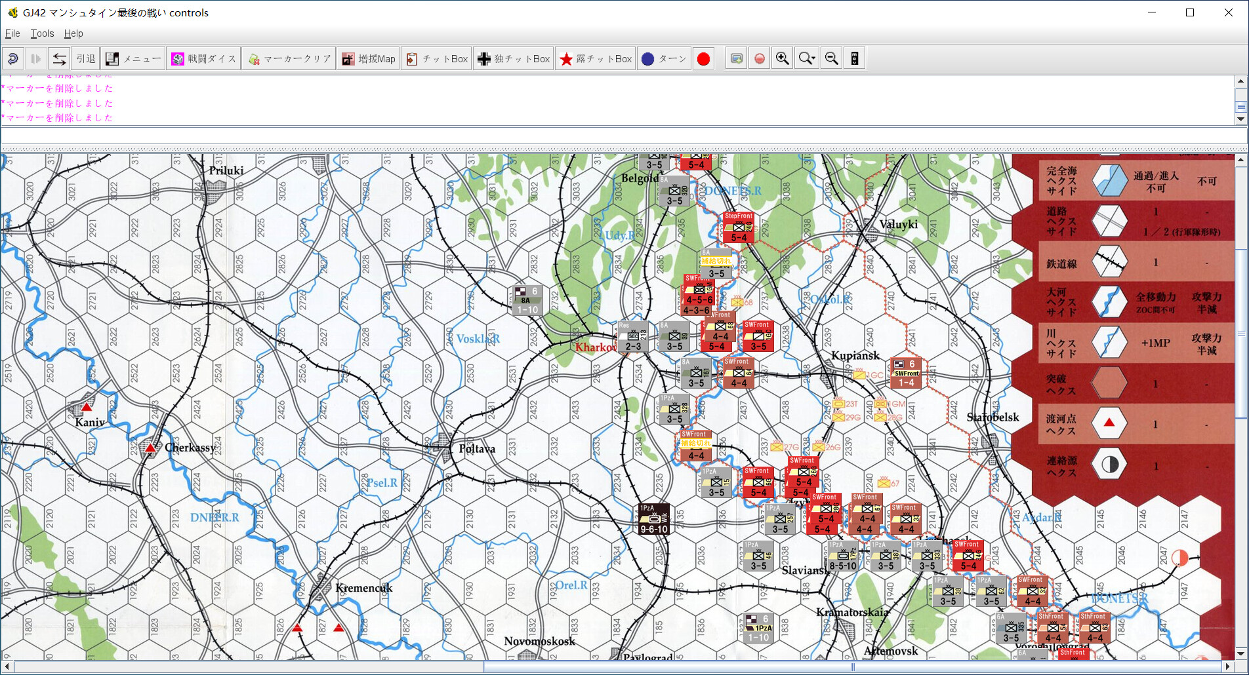This screenshot has width=1249, height=675.
Task: Open the メニュー menu toolbar button
Action: (x=133, y=59)
